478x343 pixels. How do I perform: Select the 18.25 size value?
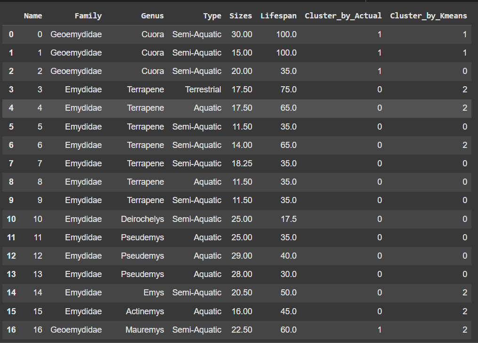tap(242, 163)
